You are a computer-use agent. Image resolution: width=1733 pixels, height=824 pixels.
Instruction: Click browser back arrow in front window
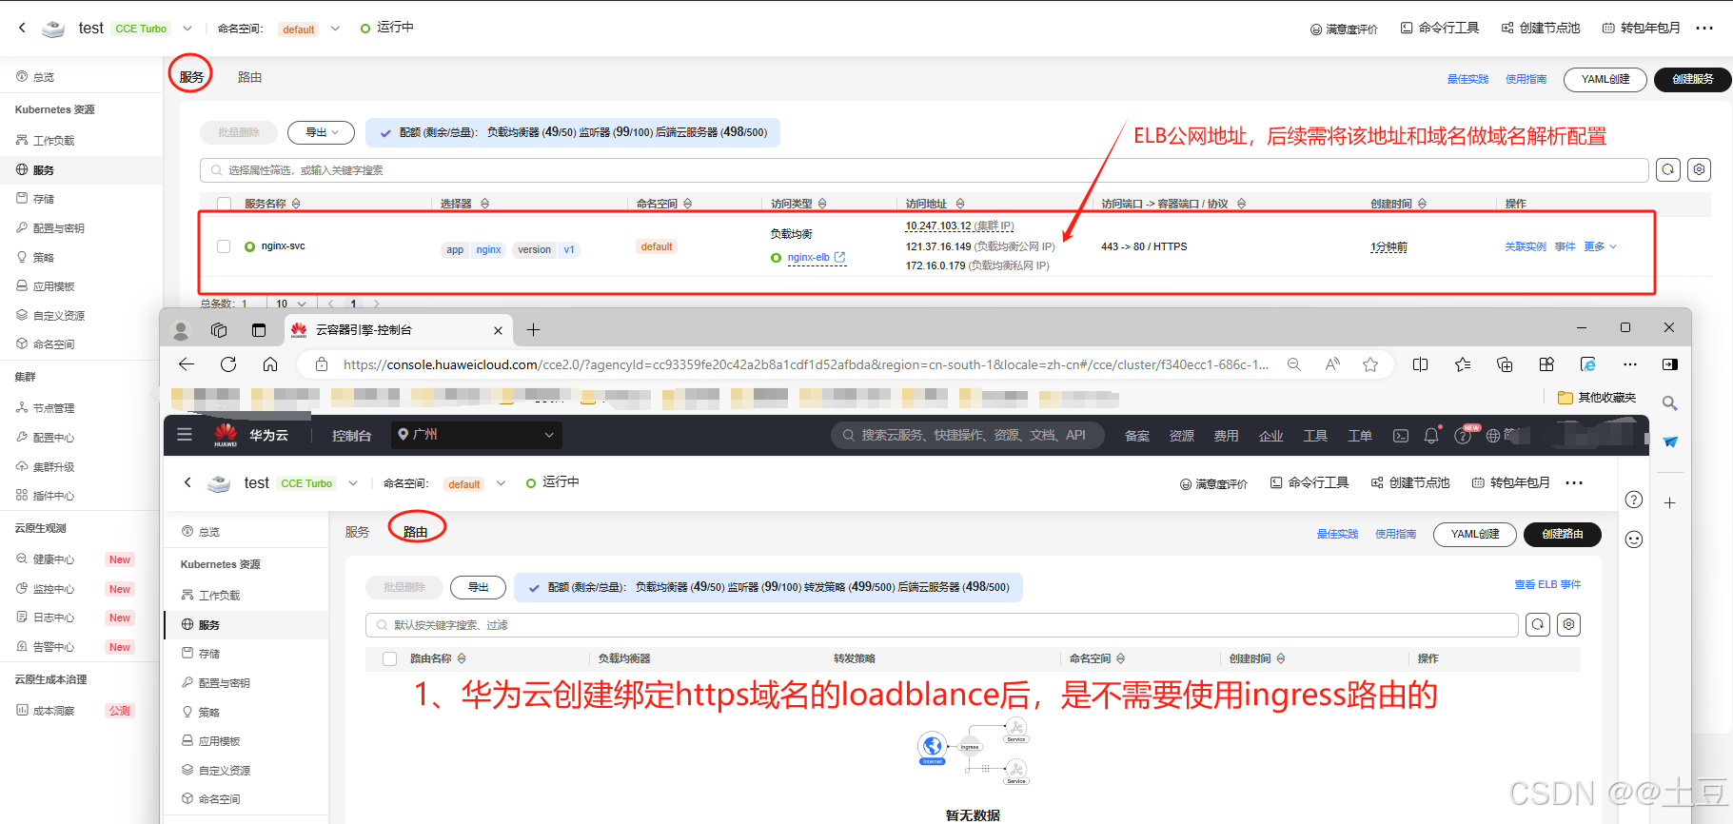[x=187, y=364]
